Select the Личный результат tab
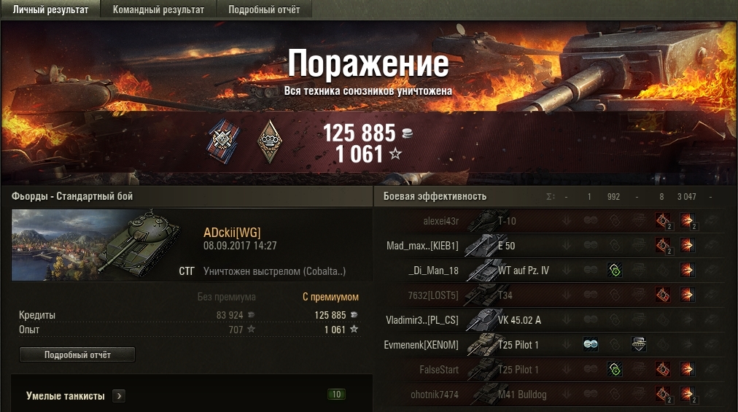The image size is (738, 412). coord(50,9)
